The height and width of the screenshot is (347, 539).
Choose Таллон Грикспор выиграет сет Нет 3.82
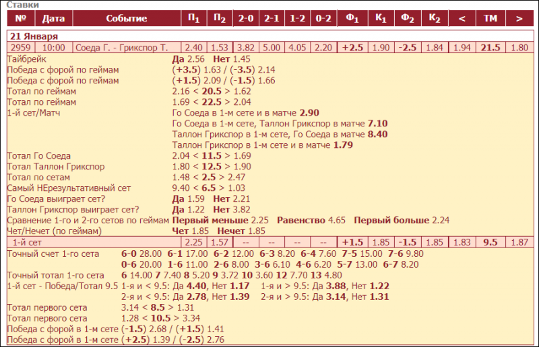point(232,209)
